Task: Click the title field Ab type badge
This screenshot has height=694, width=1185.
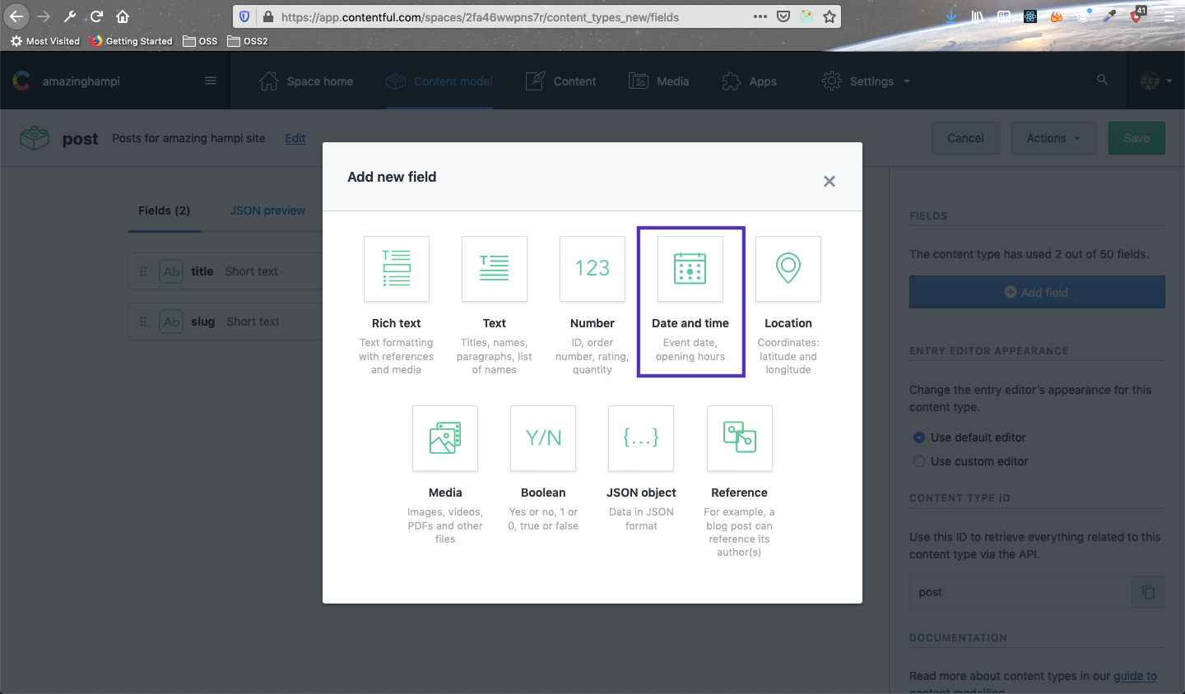Action: (171, 271)
